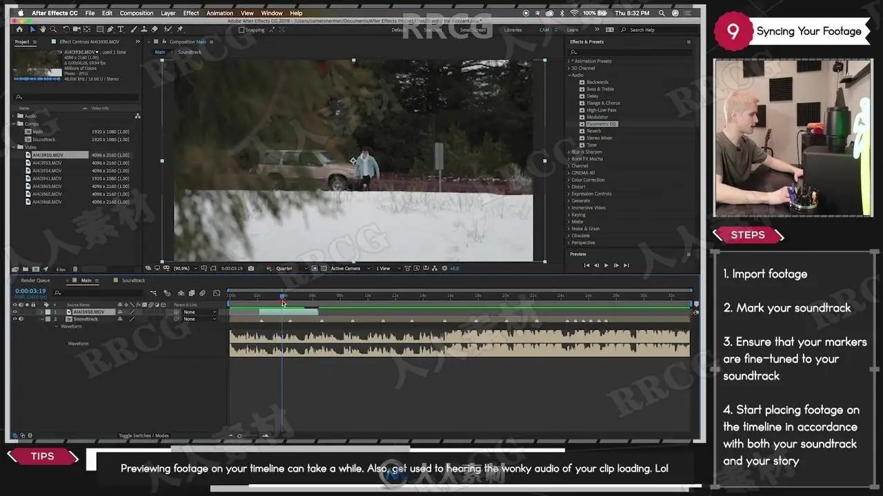Click the Graph Editor icon in timeline
The image size is (883, 496).
tap(217, 293)
